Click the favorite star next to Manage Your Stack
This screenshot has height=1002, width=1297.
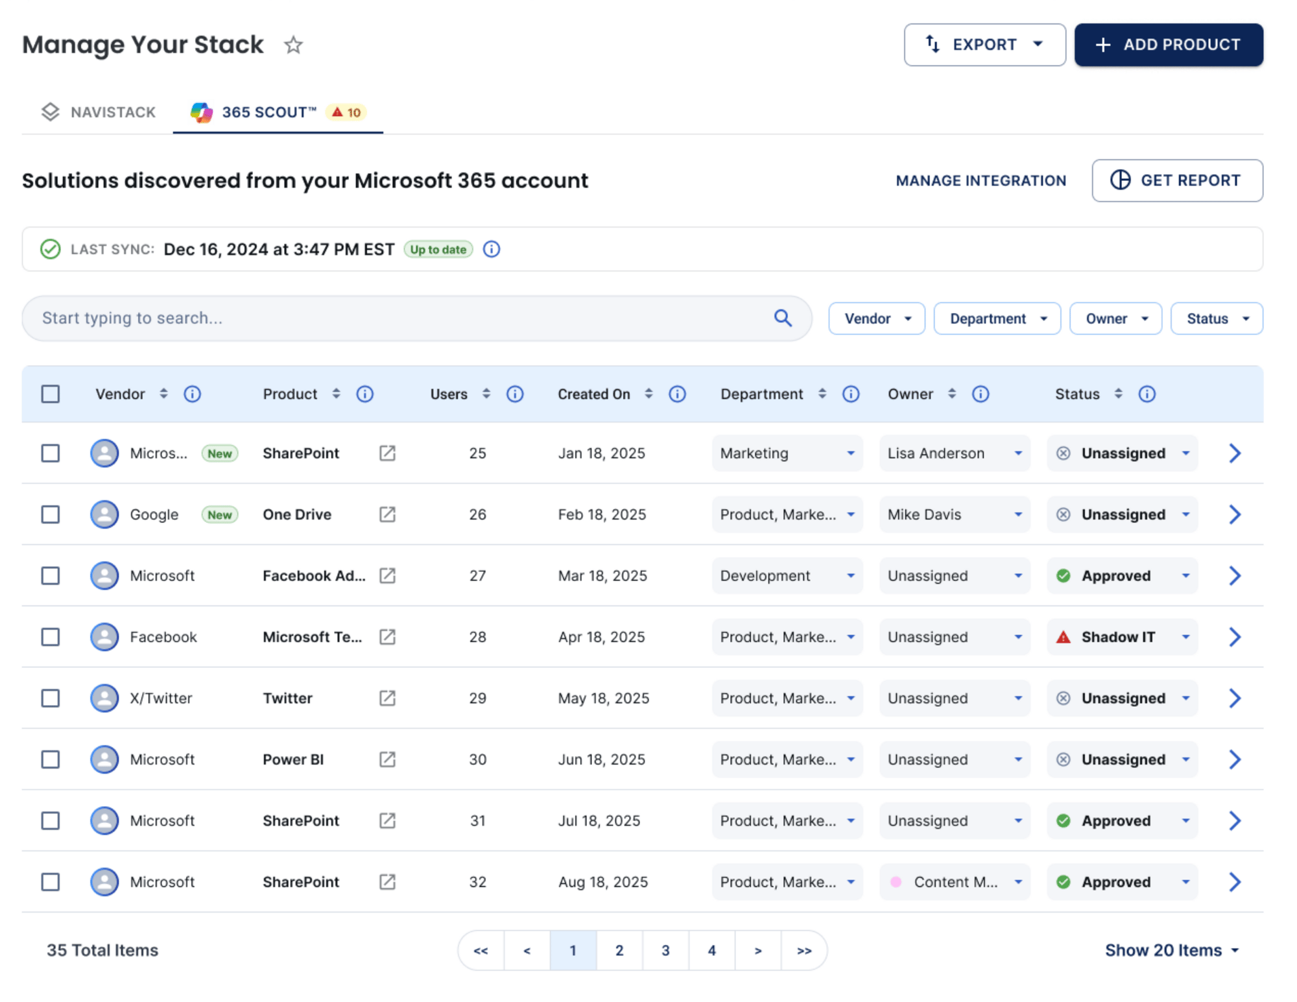tap(293, 45)
